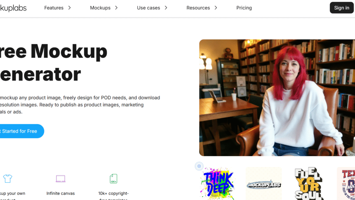The width and height of the screenshot is (355, 200).
Task: Click the red-haired woman sweatshirt mockup image
Action: tap(277, 98)
